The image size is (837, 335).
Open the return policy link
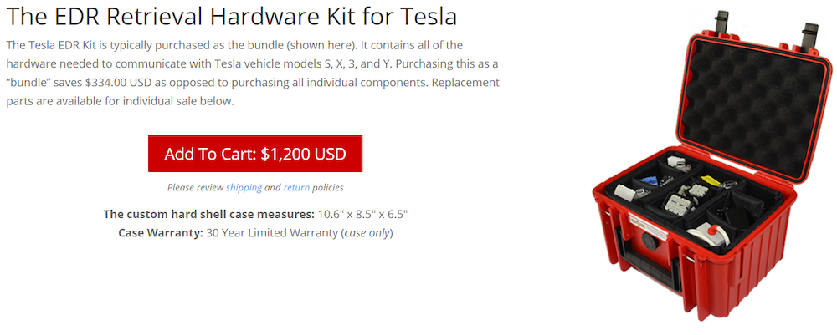tap(296, 188)
